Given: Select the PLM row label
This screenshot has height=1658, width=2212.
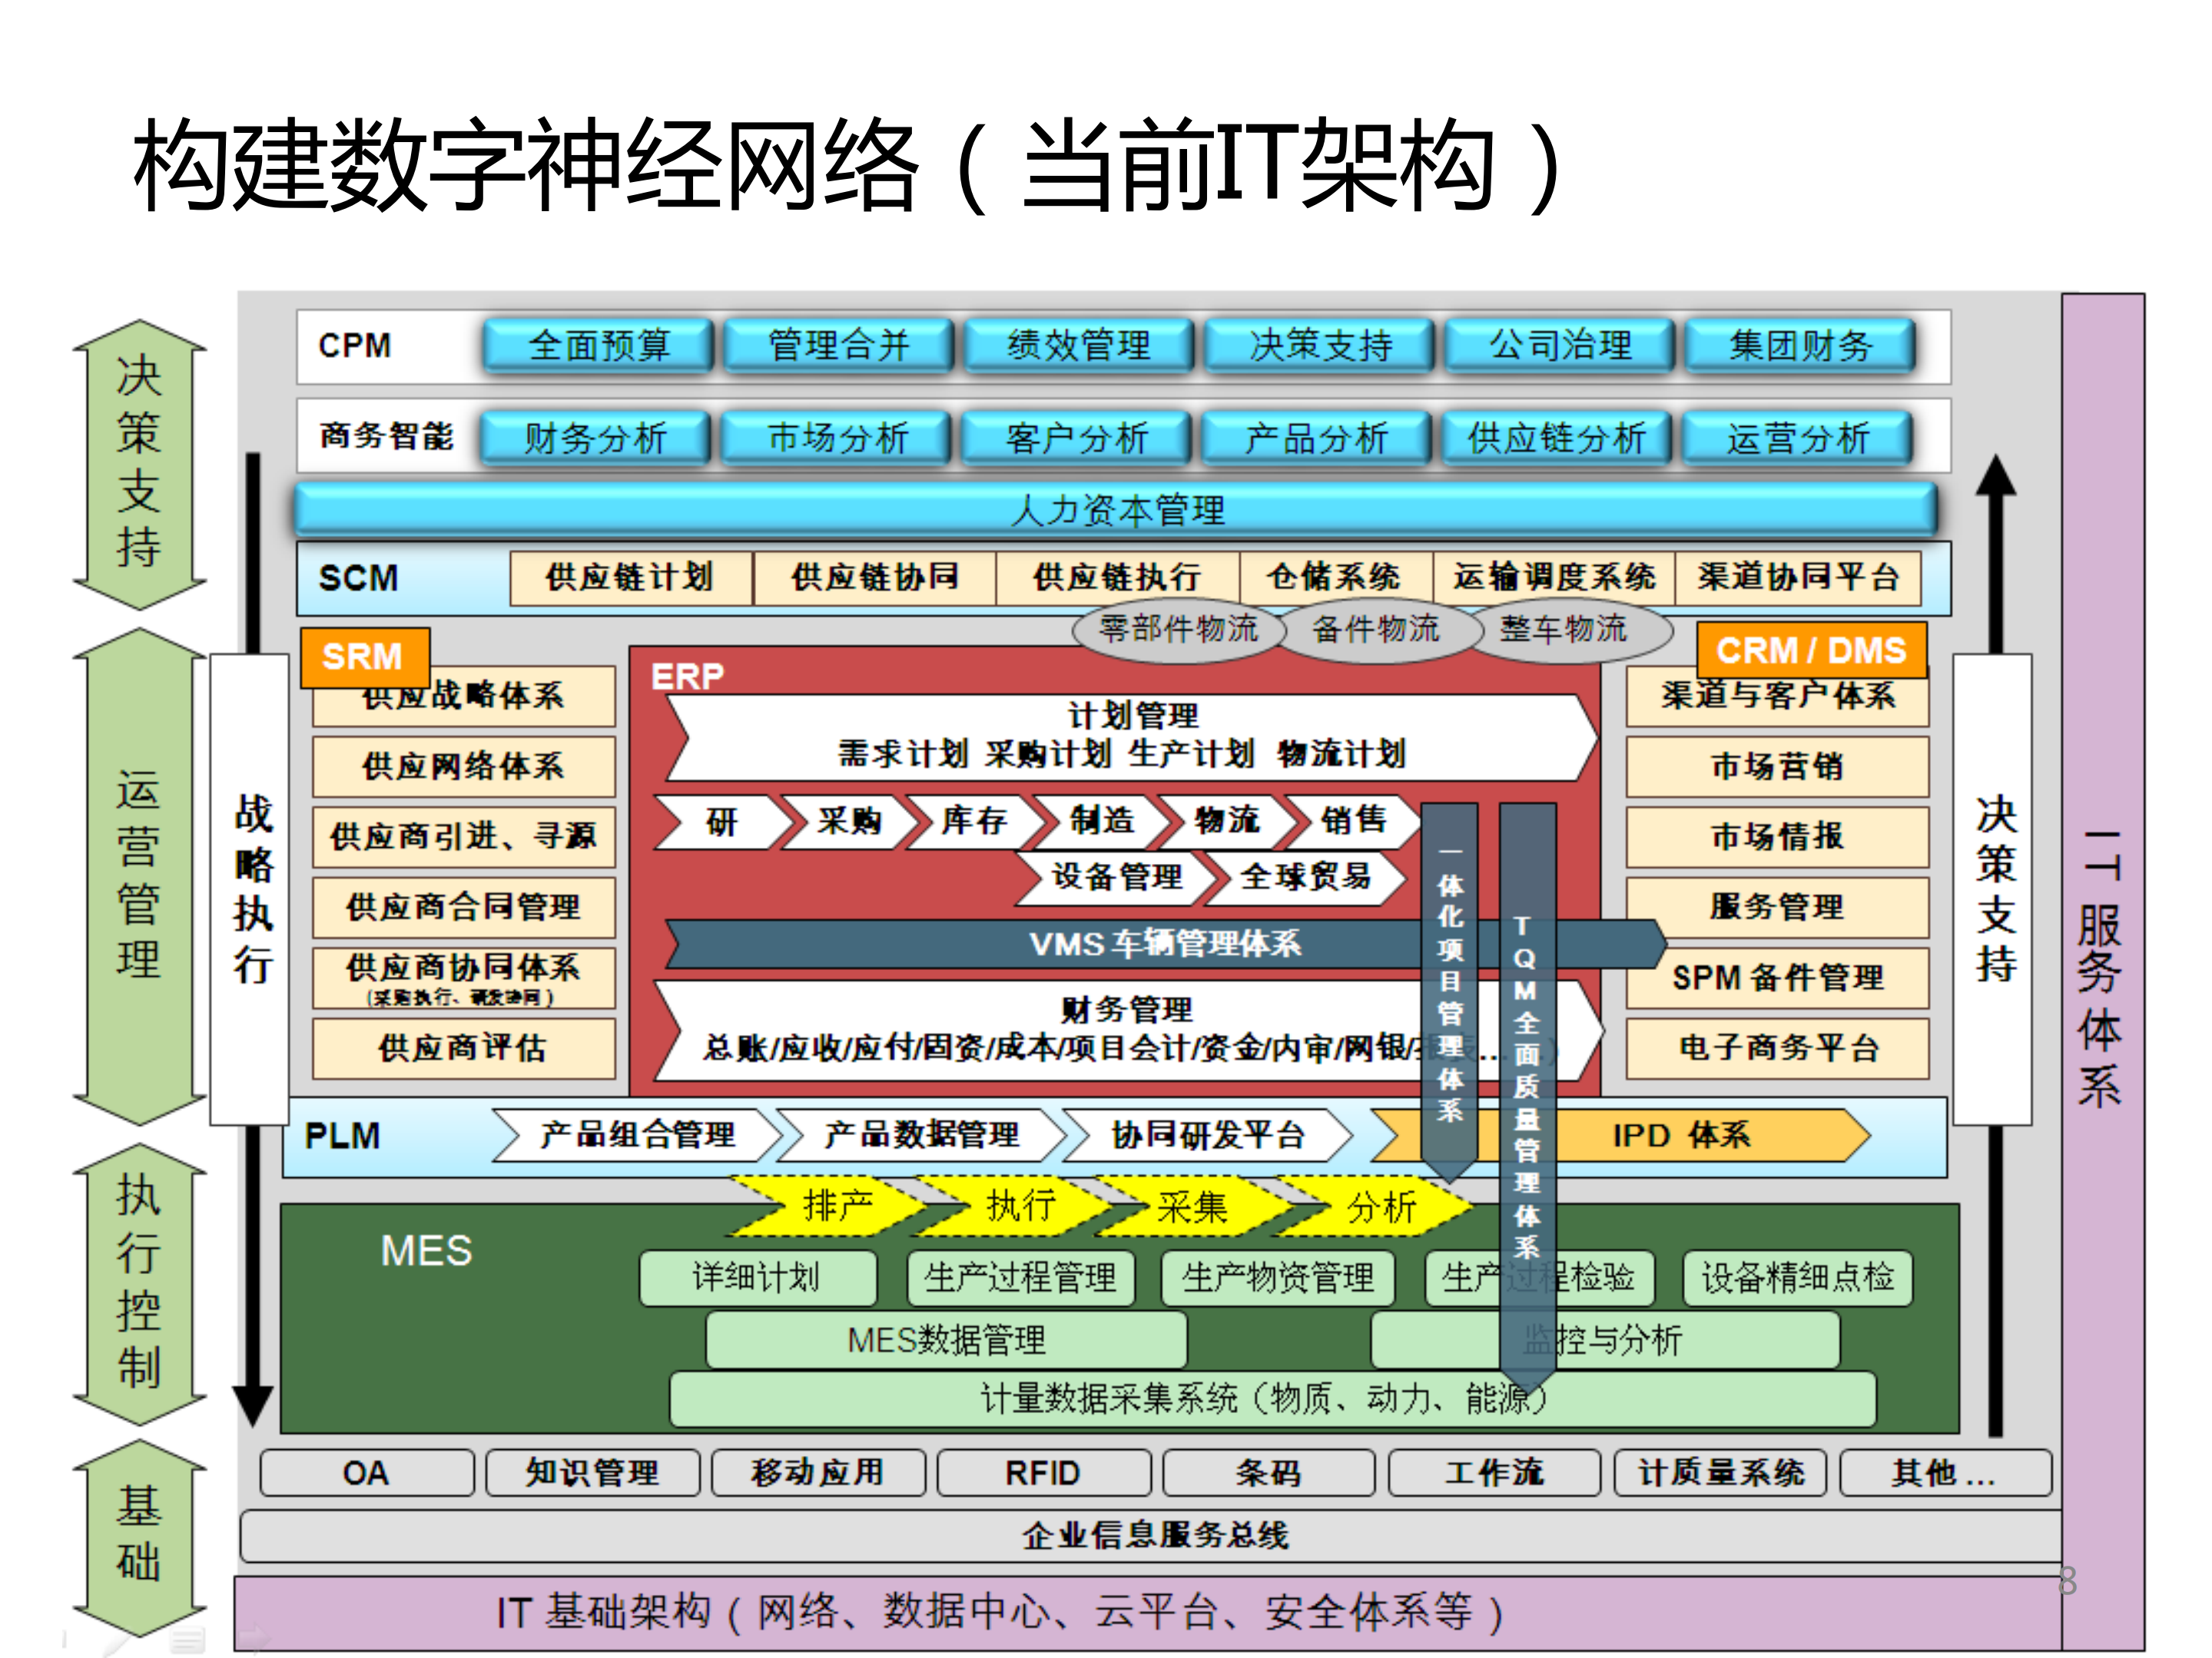Looking at the screenshot, I should tap(342, 1135).
